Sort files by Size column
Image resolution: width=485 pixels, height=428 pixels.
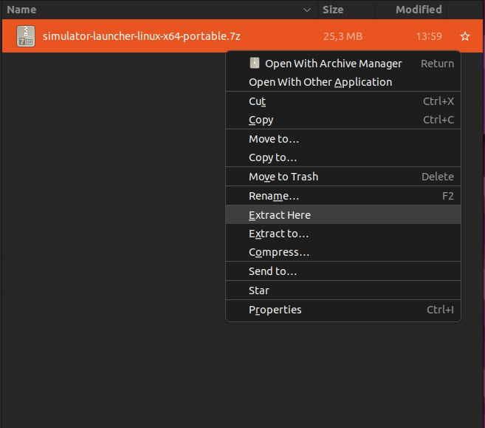333,10
